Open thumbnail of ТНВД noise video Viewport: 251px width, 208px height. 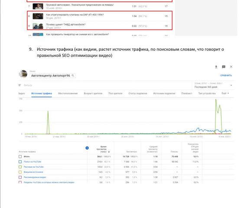(38, 26)
